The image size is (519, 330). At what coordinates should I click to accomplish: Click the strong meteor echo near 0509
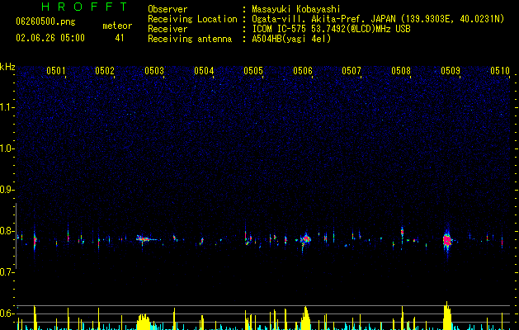[x=447, y=240]
